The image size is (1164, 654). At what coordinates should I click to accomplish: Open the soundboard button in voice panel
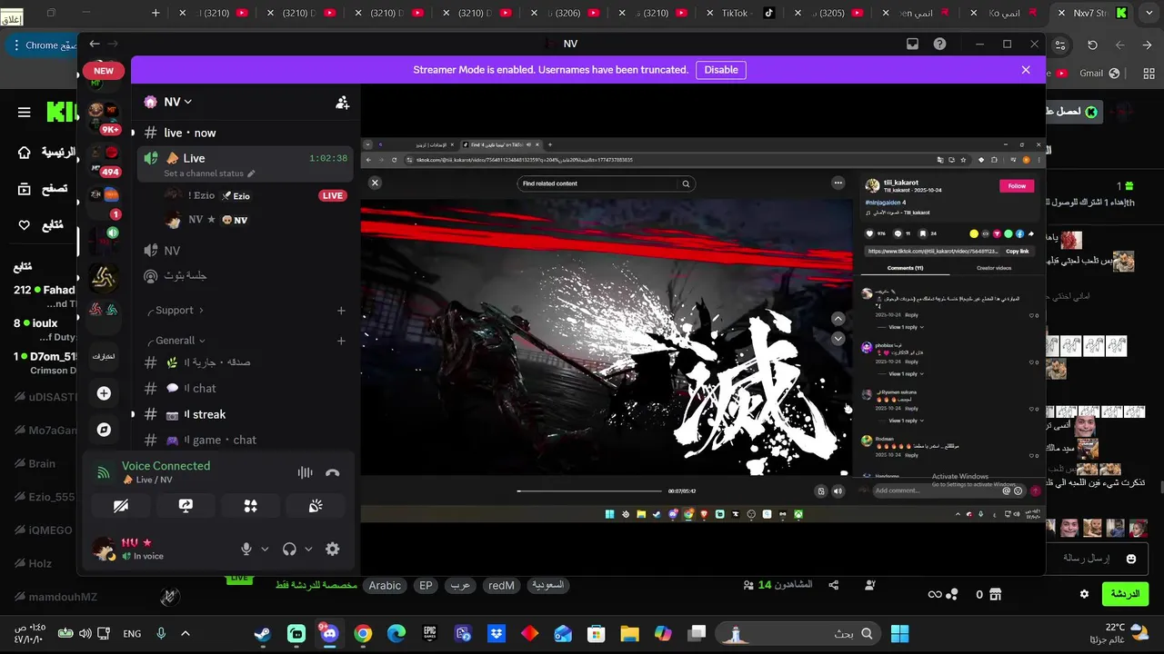tap(316, 506)
